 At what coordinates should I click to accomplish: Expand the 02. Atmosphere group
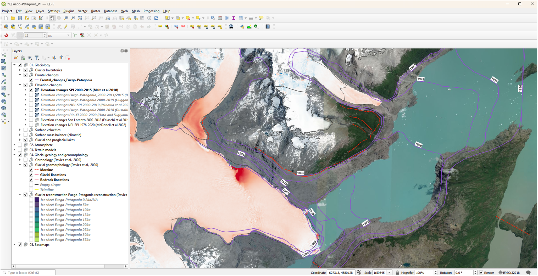pos(14,145)
